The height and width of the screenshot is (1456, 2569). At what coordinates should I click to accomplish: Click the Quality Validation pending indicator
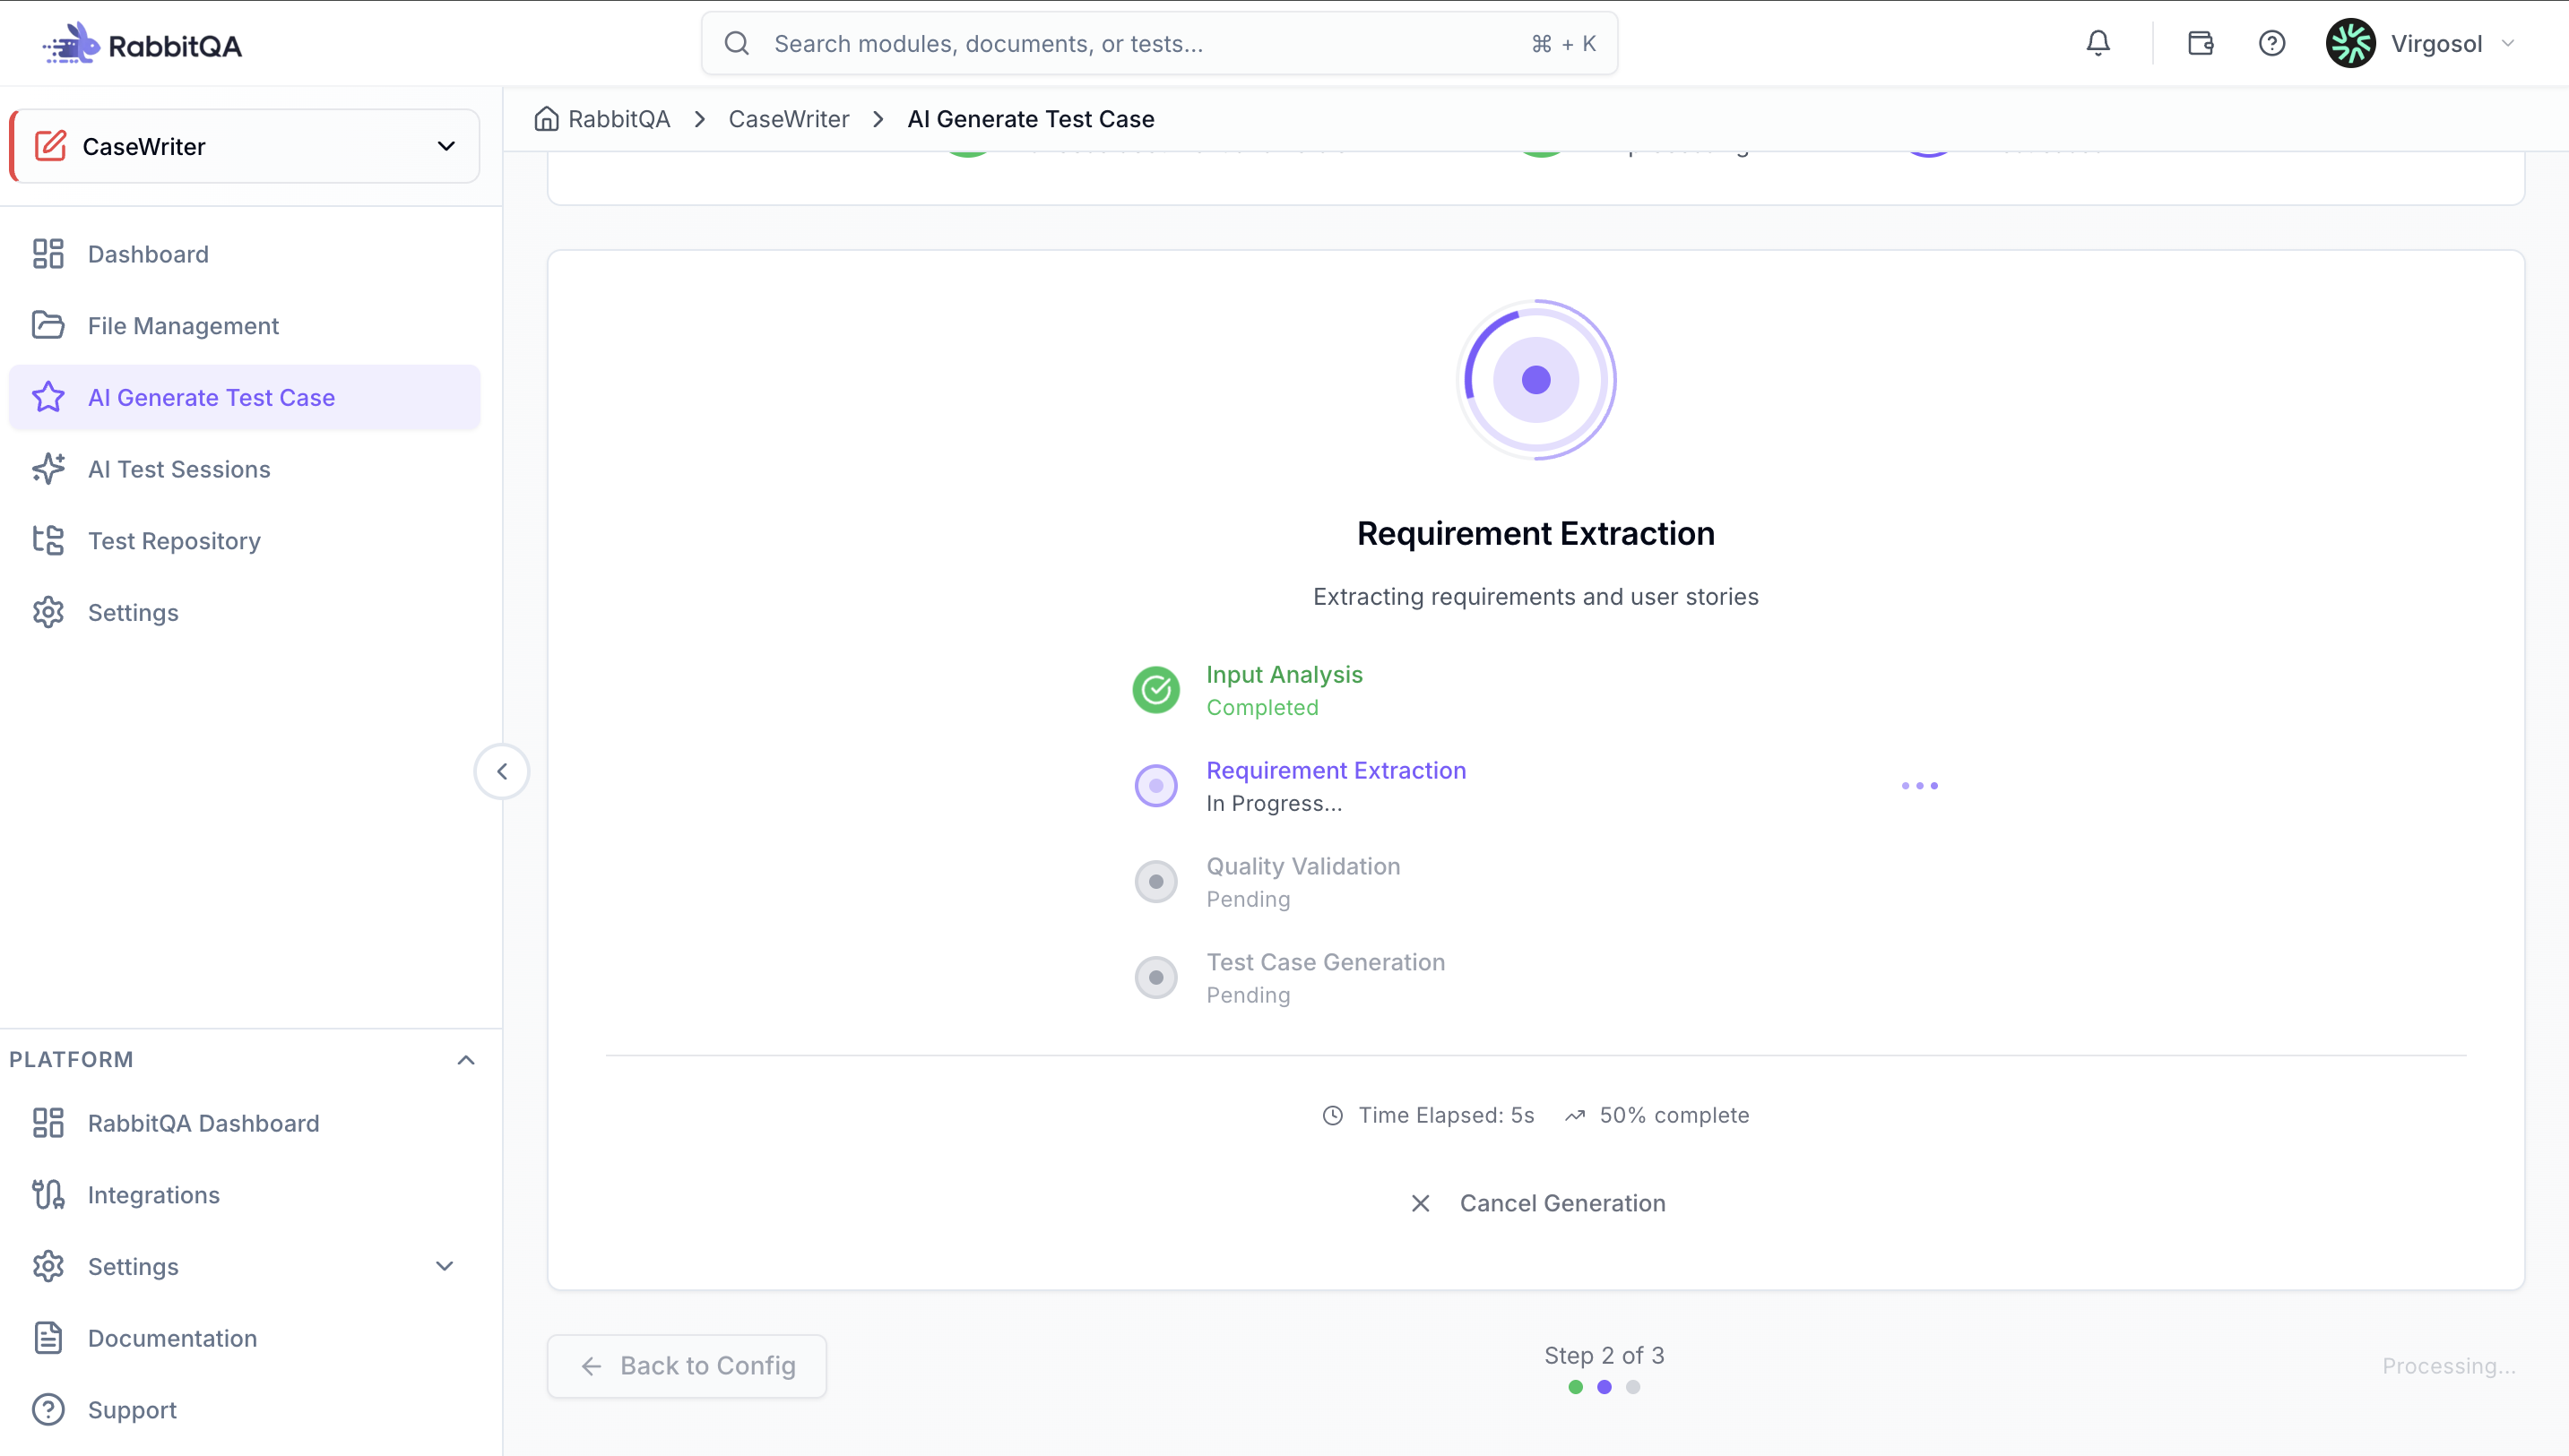click(1155, 882)
